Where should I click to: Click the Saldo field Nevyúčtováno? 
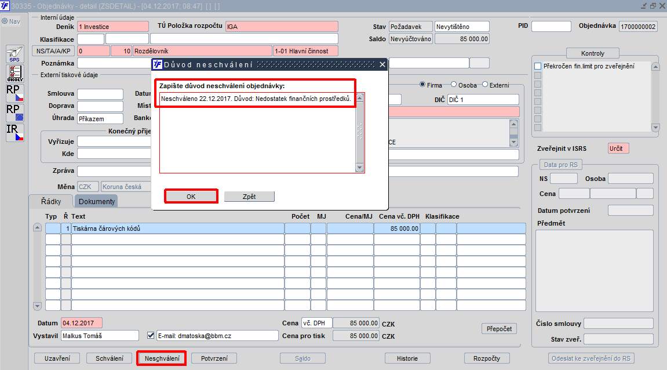tap(411, 39)
